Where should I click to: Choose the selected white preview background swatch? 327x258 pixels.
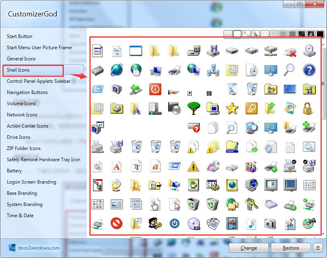pos(237,34)
